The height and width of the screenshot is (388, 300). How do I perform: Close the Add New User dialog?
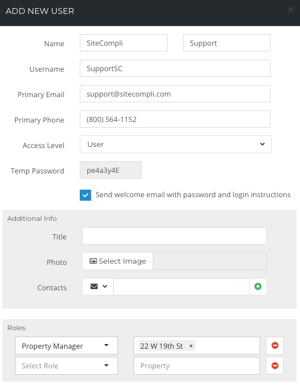291,10
